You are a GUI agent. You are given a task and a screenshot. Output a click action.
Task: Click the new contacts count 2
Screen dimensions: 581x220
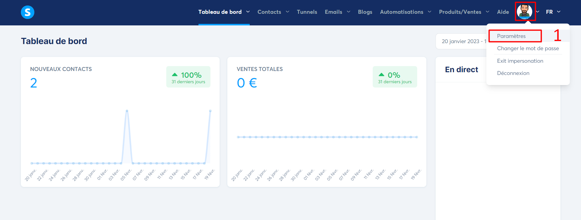(33, 83)
